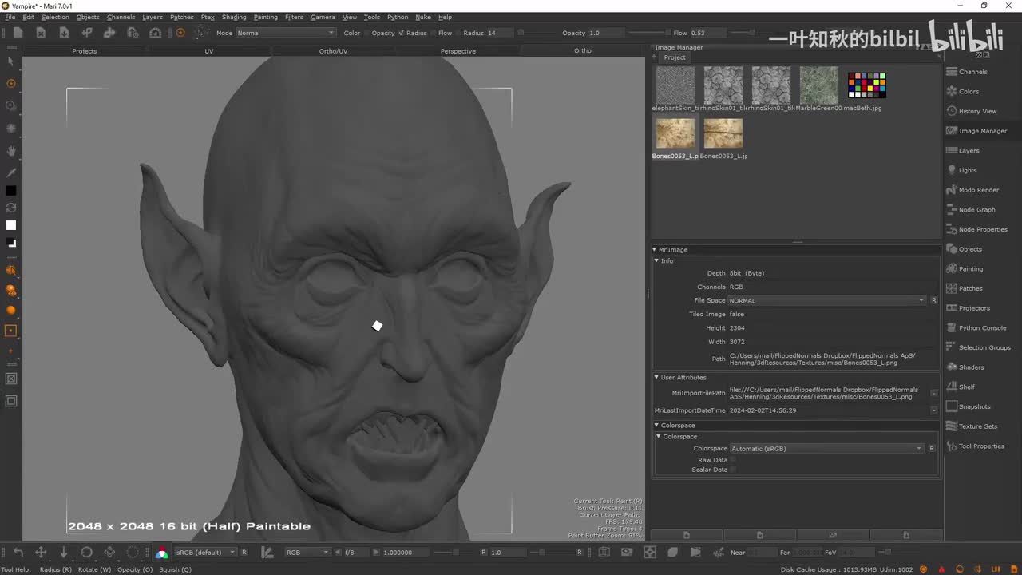Viewport: 1022px width, 575px height.
Task: Open the Layers palette from the sidebar
Action: point(968,151)
